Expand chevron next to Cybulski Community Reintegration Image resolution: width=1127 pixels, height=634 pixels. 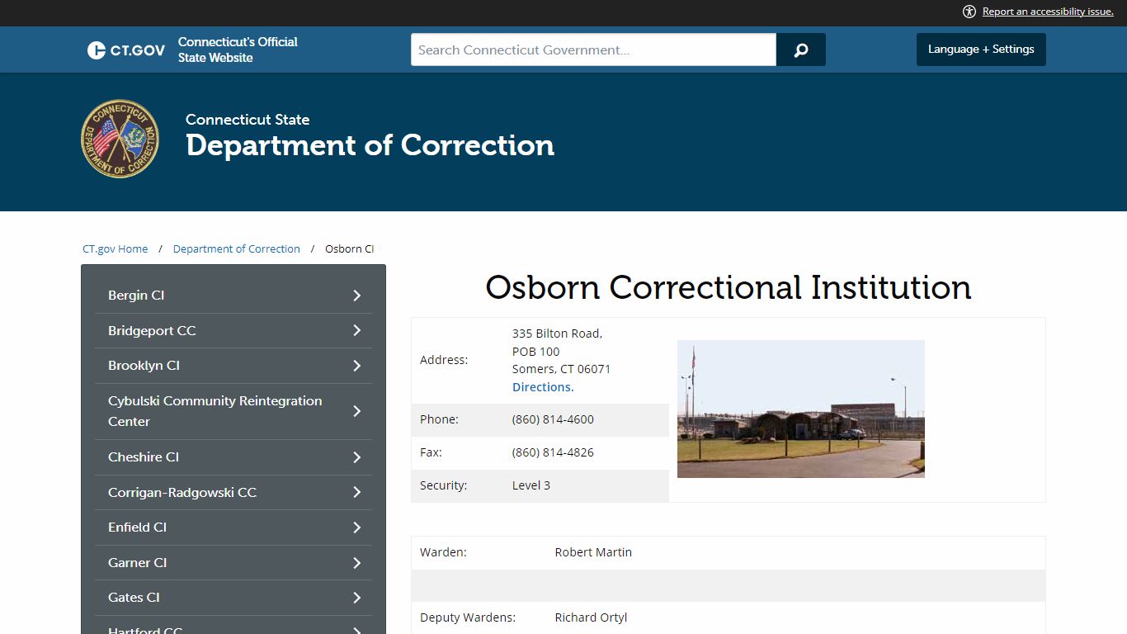click(357, 411)
